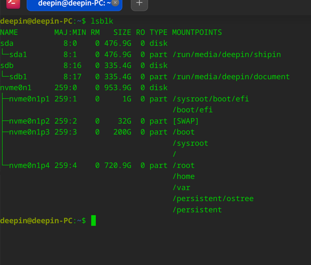Viewport: 311px width, 265px height.
Task: Click the nvme0n1p4 partition name
Action: (x=29, y=165)
